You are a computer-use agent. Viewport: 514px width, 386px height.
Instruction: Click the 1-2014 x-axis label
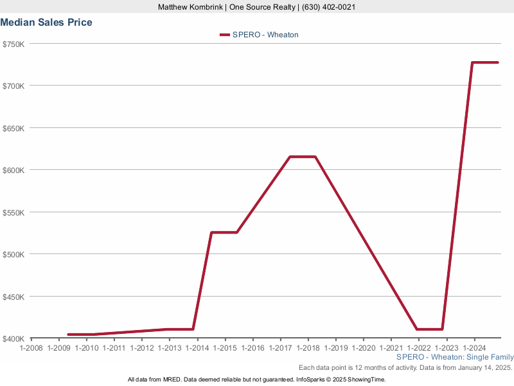197,348
